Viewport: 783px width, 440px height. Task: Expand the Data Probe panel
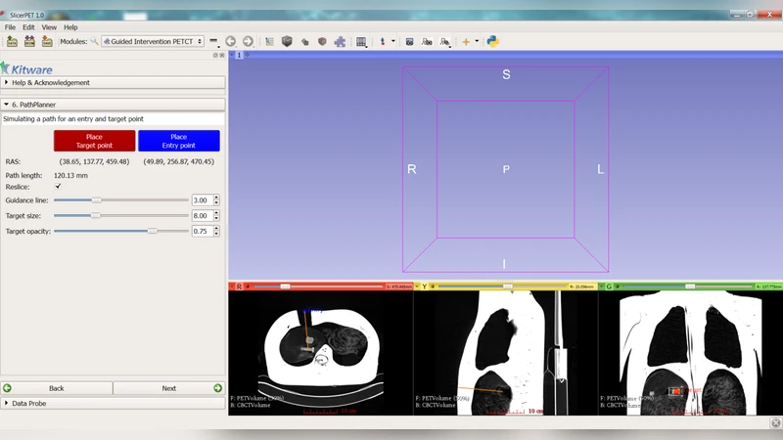coord(28,403)
